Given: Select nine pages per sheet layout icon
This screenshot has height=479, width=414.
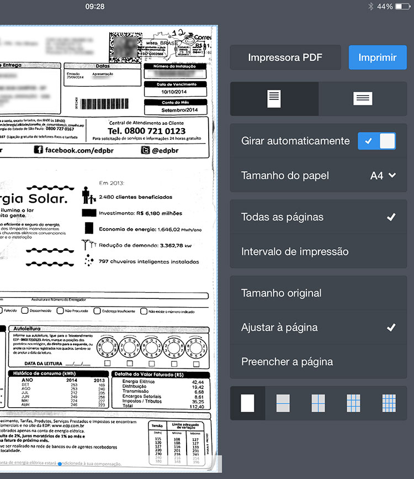Looking at the screenshot, I should 353,403.
